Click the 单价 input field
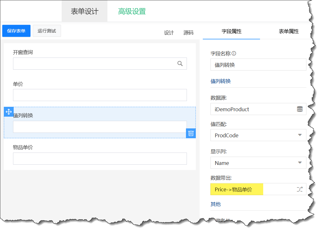The image size is (322, 232). click(x=100, y=95)
